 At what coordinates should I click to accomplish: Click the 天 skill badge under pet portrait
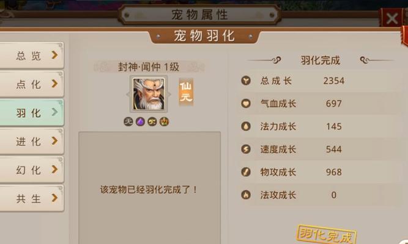coord(128,121)
